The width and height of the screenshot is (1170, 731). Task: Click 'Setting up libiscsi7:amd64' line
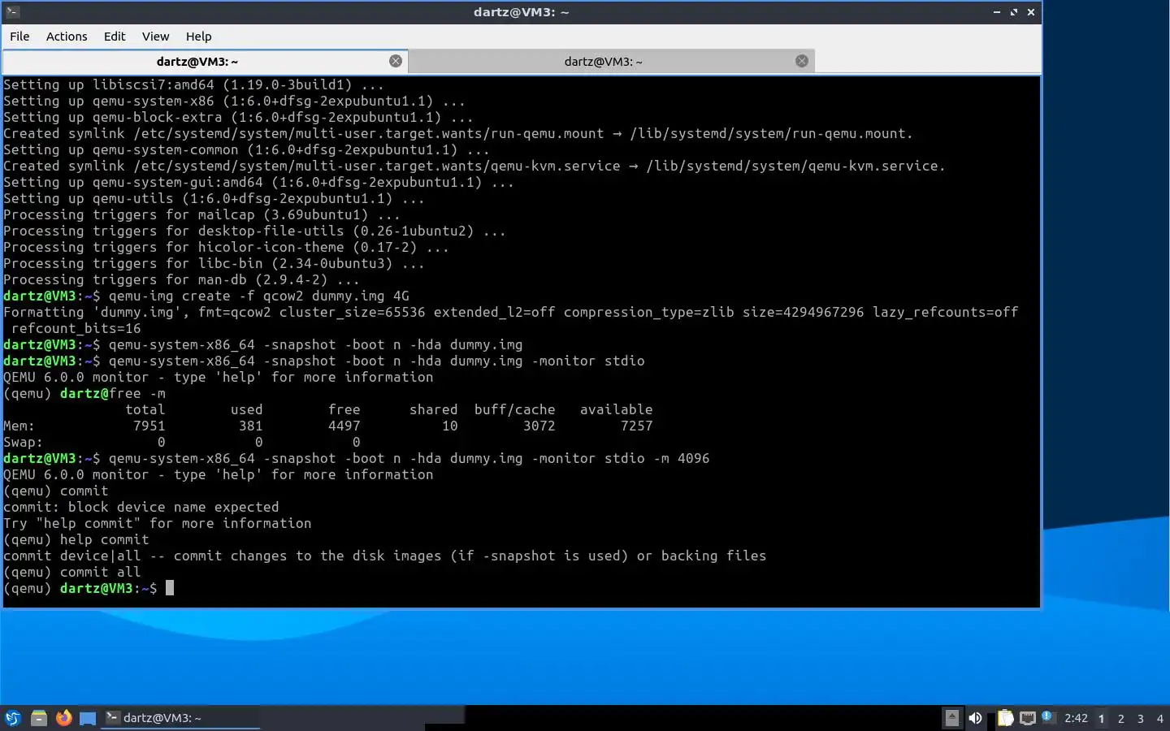pos(194,84)
